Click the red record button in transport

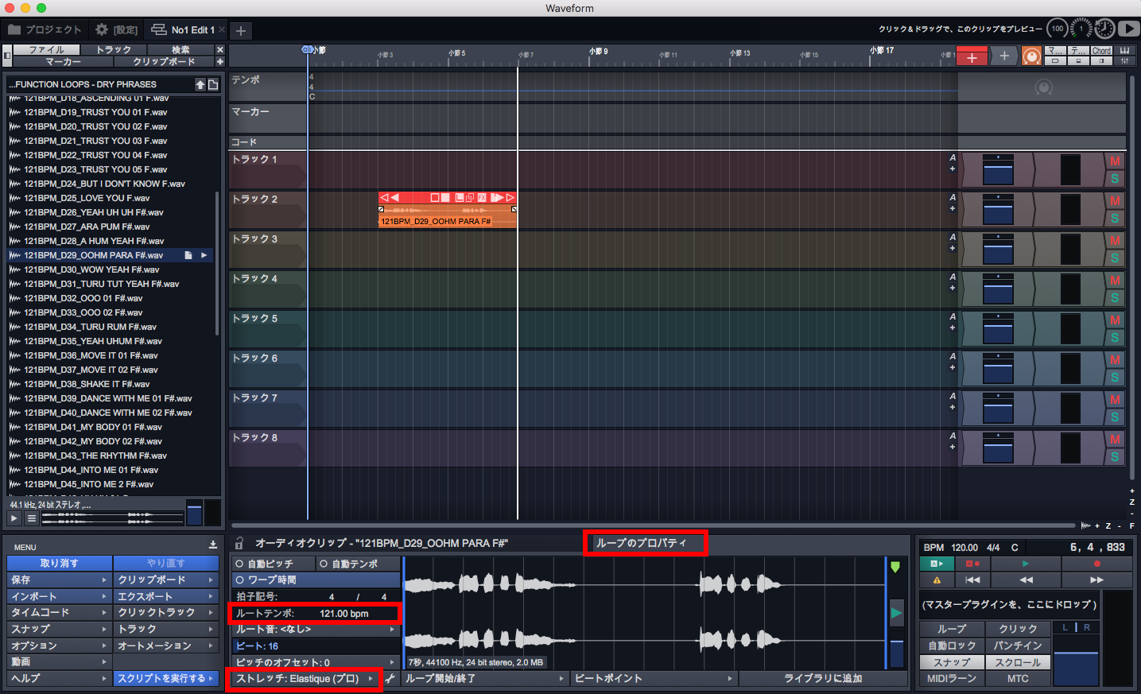[x=1097, y=564]
